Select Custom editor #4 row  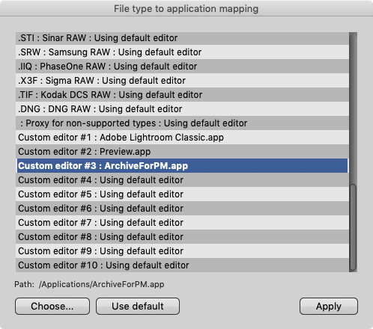pos(182,180)
